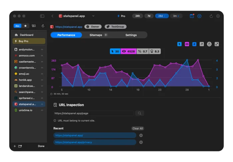Switch to grouped sidebar view icon
The image size is (233, 162).
point(34,26)
